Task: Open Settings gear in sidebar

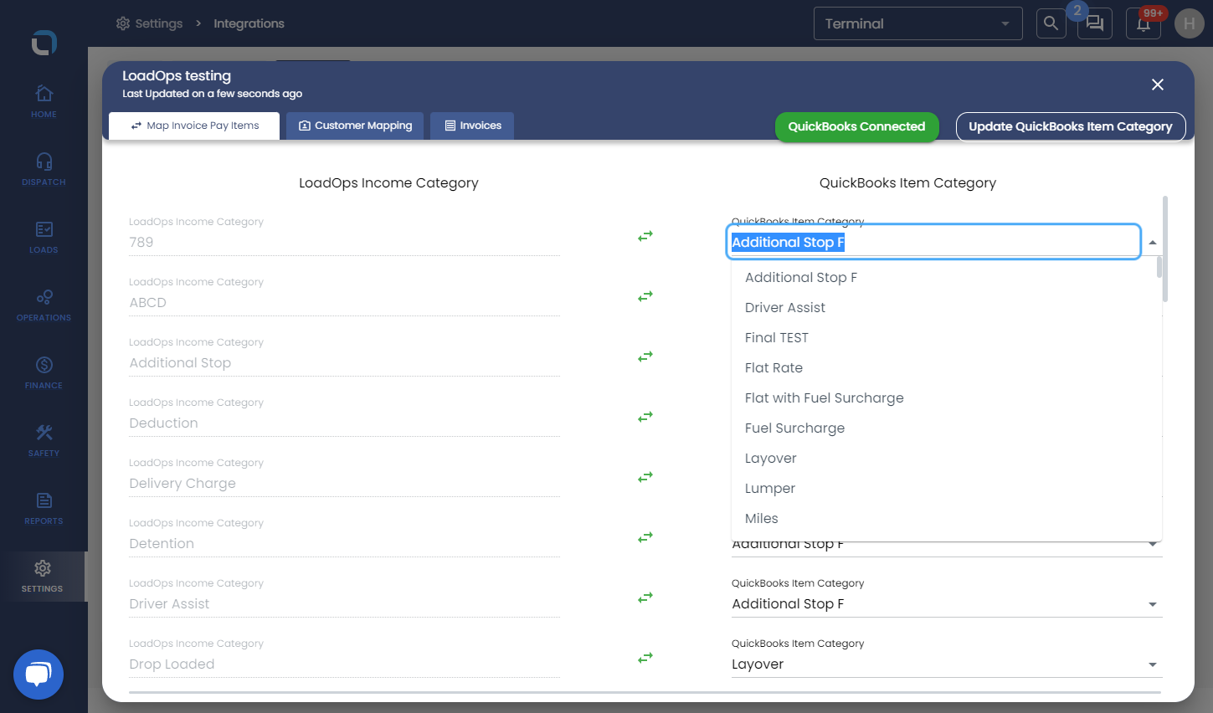Action: tap(43, 576)
